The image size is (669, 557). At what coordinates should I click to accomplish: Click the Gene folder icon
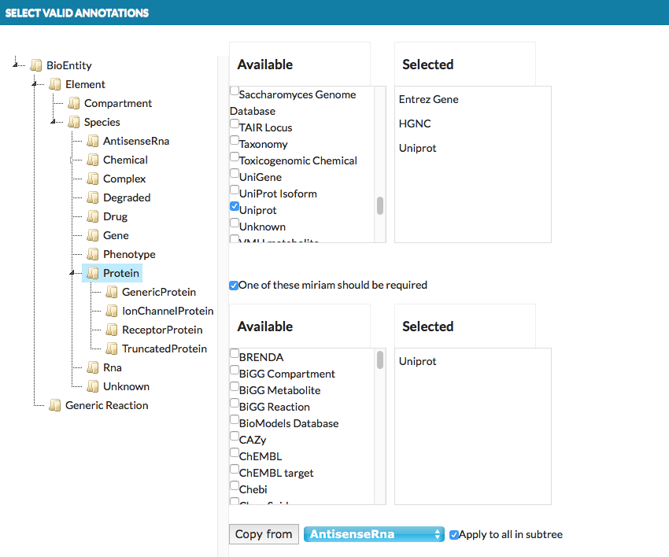[x=93, y=235]
